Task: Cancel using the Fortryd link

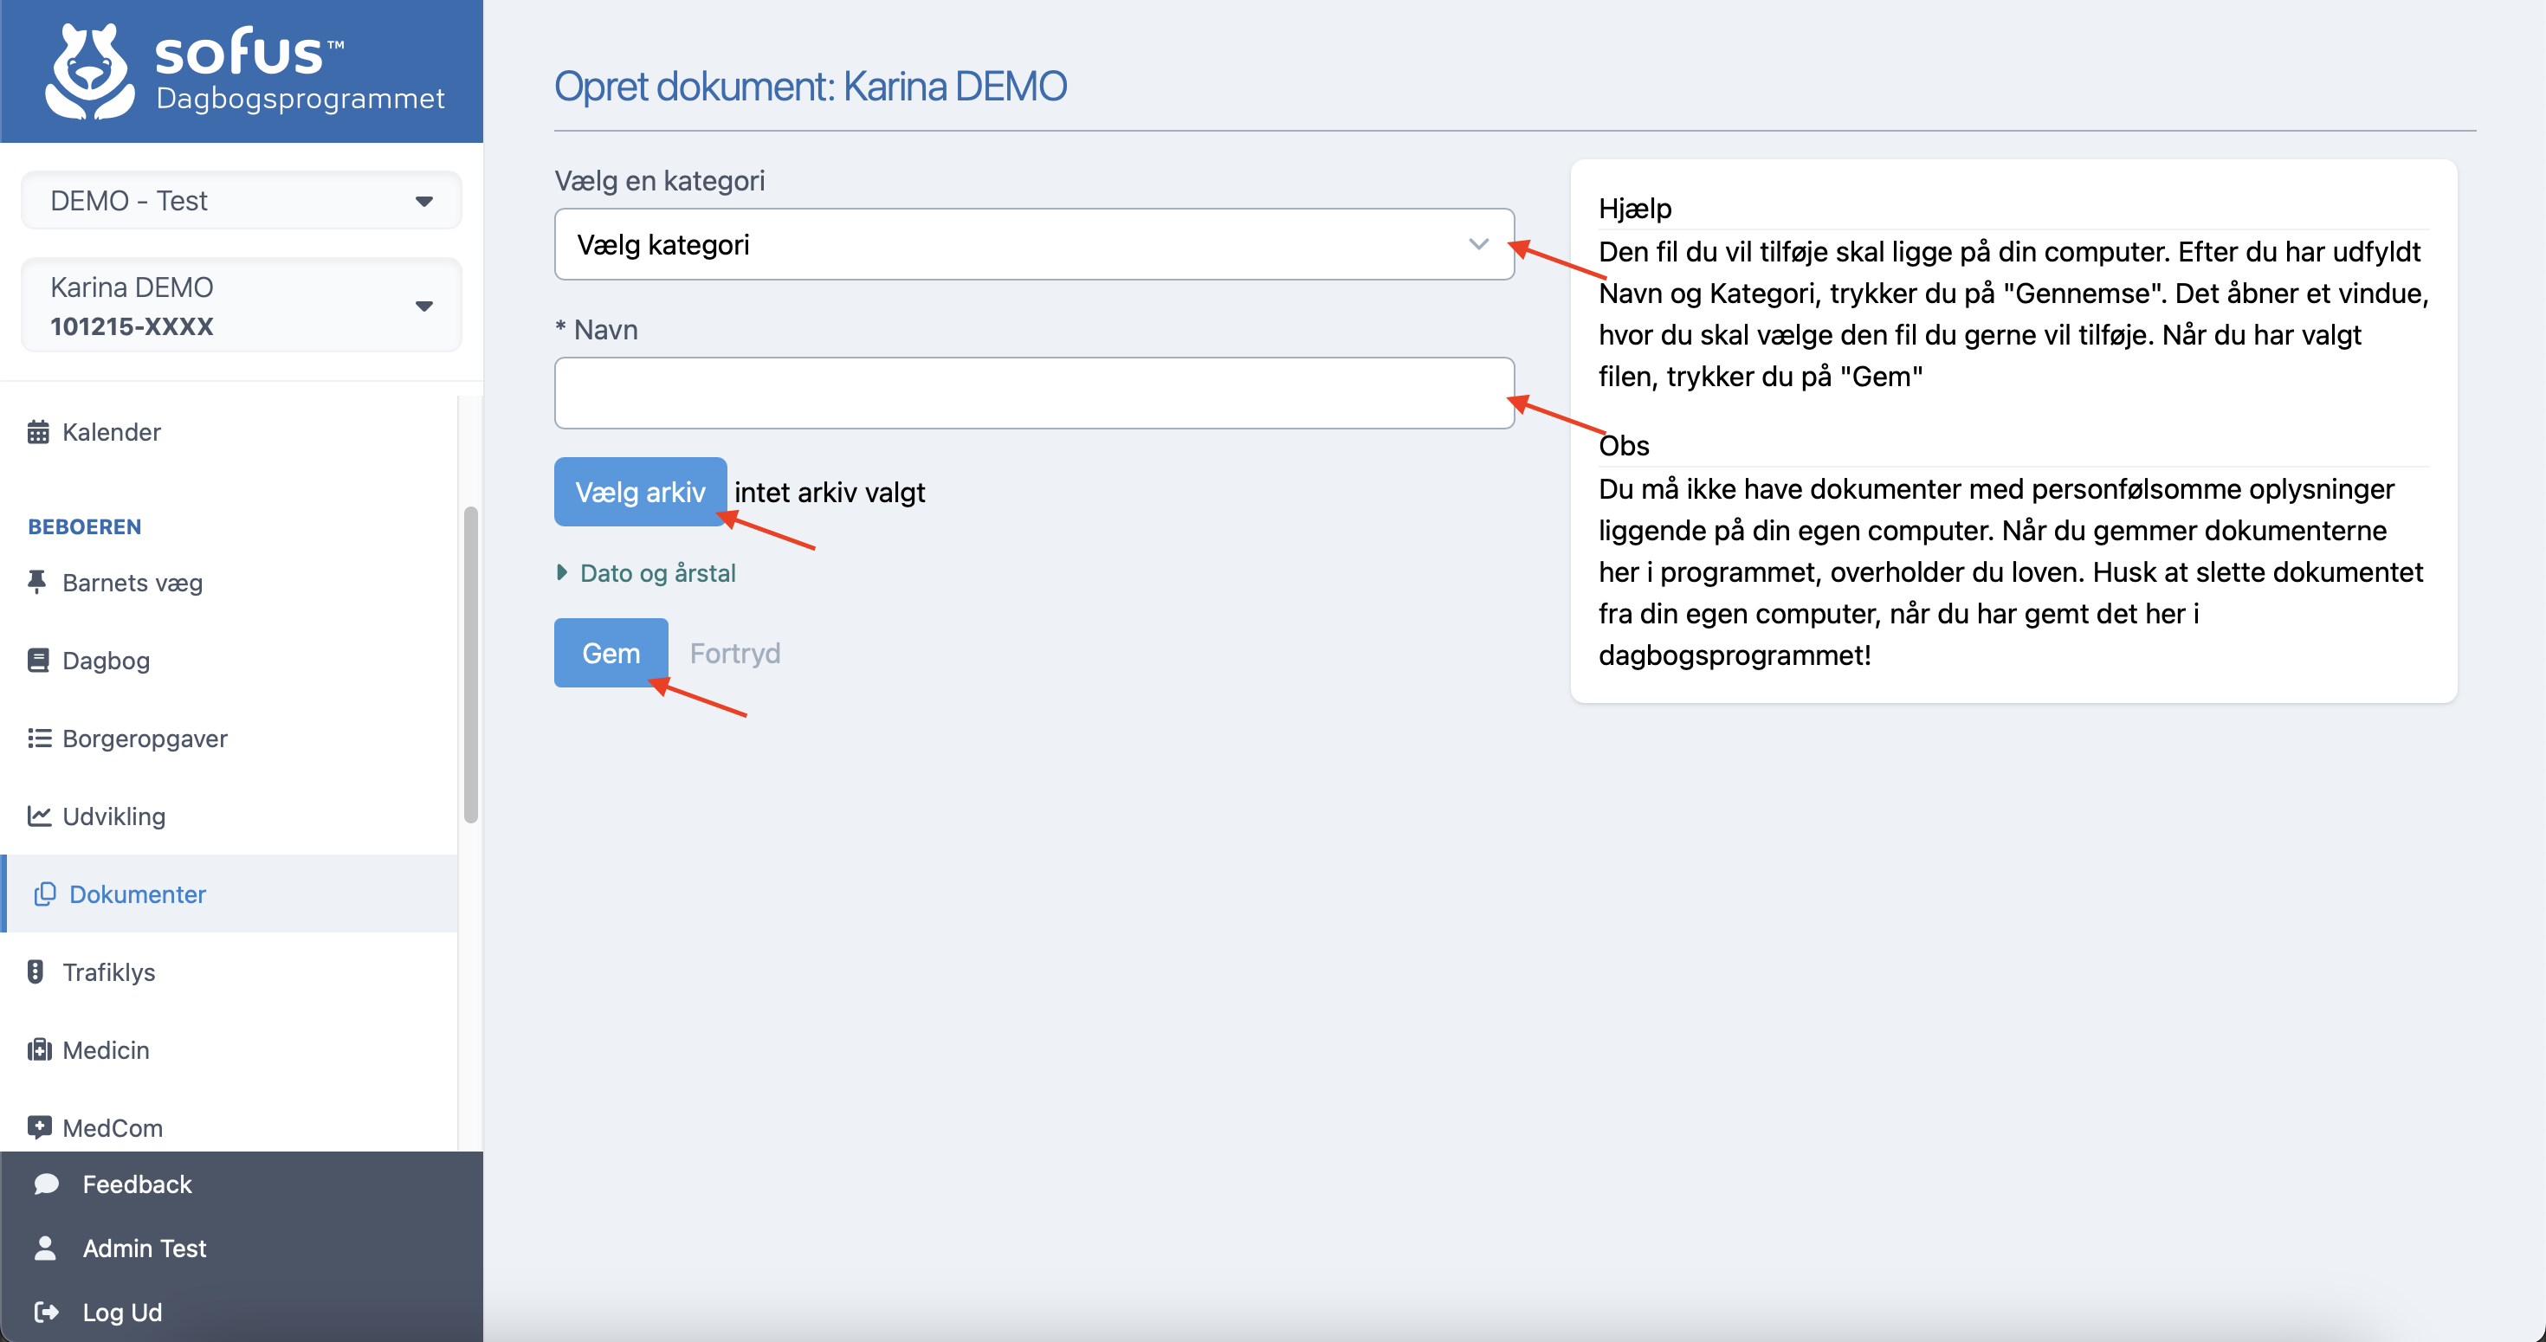Action: point(734,653)
